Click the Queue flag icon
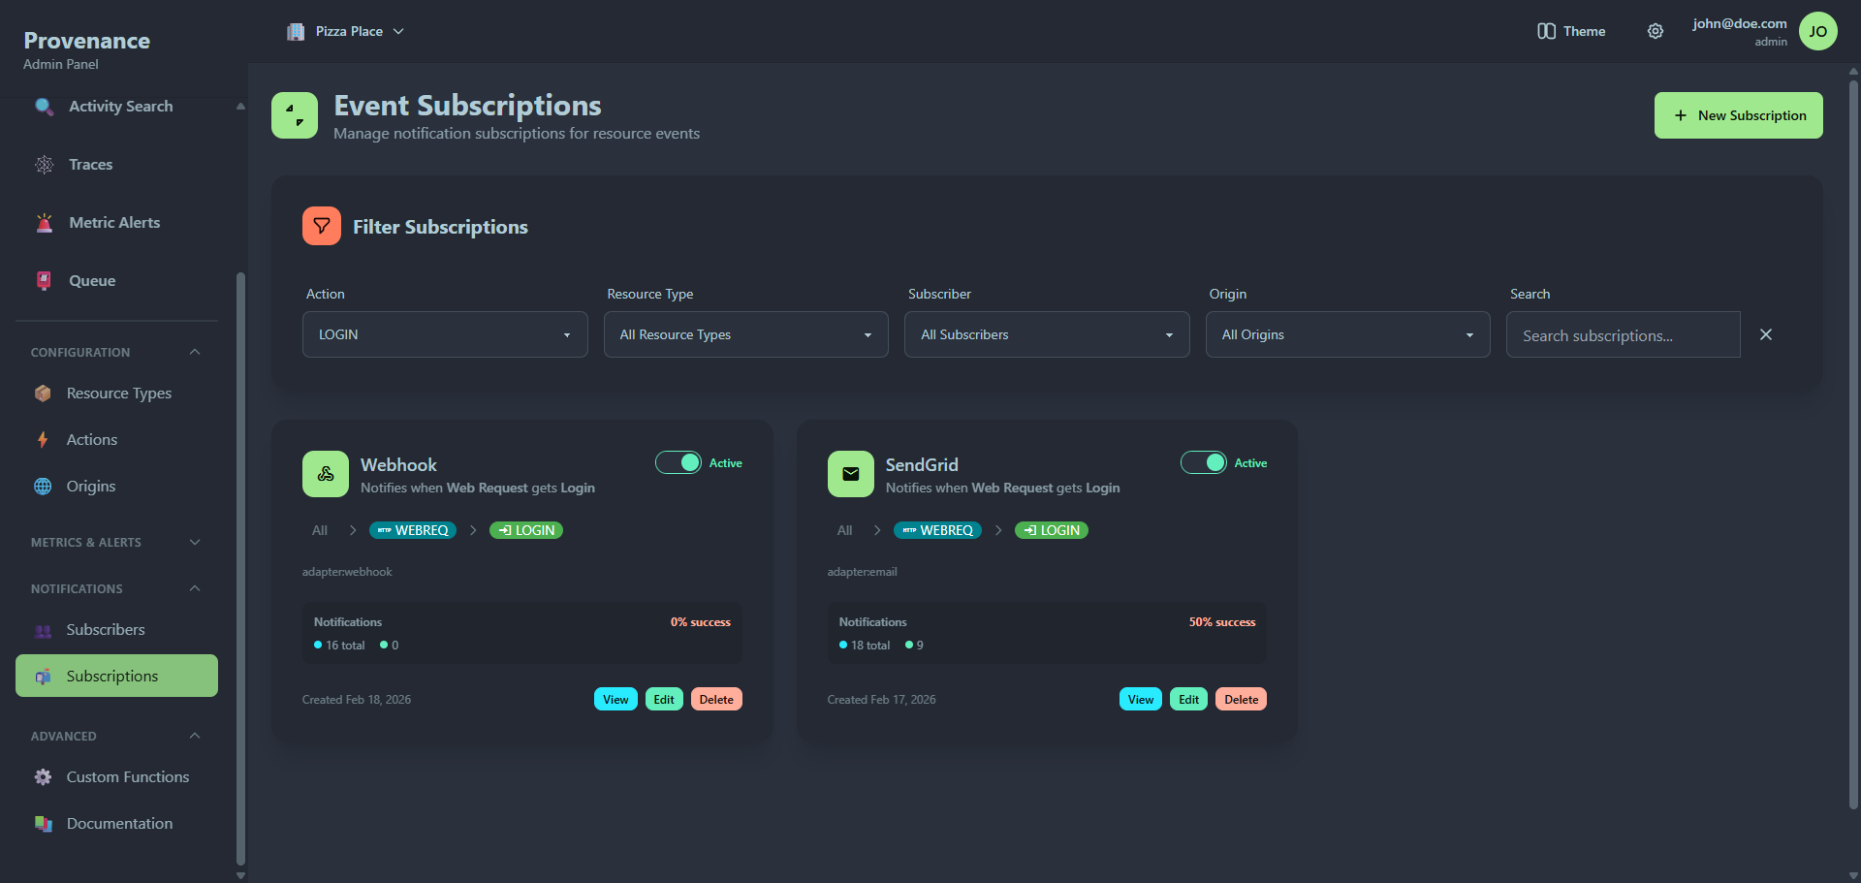The height and width of the screenshot is (883, 1861). click(44, 280)
